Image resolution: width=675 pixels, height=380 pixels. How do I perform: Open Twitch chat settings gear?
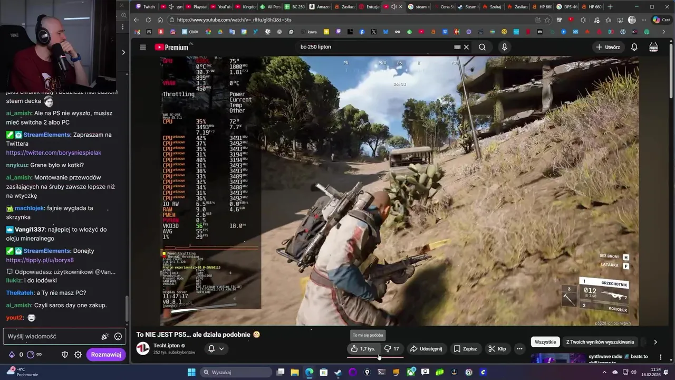[x=78, y=355]
